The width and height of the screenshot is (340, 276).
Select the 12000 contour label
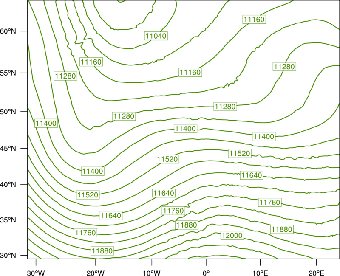coord(232,235)
